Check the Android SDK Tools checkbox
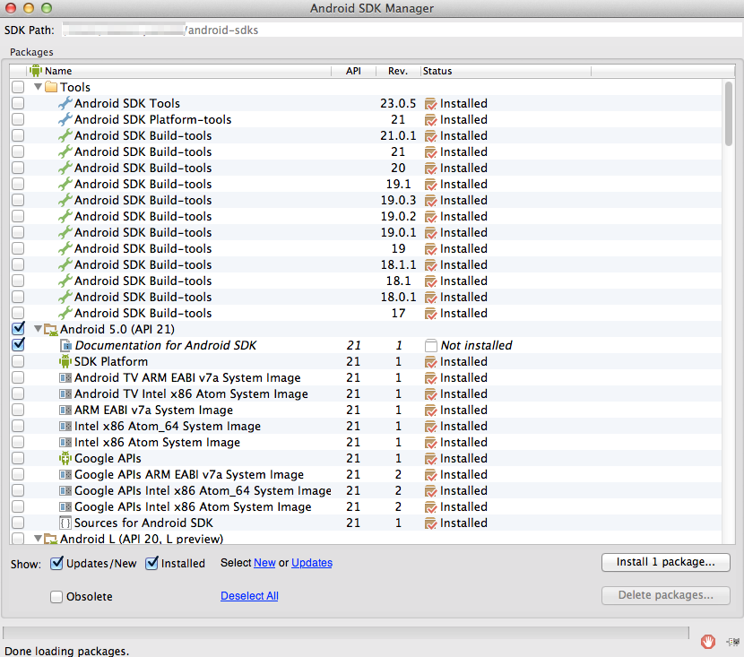This screenshot has width=744, height=657. (x=18, y=103)
